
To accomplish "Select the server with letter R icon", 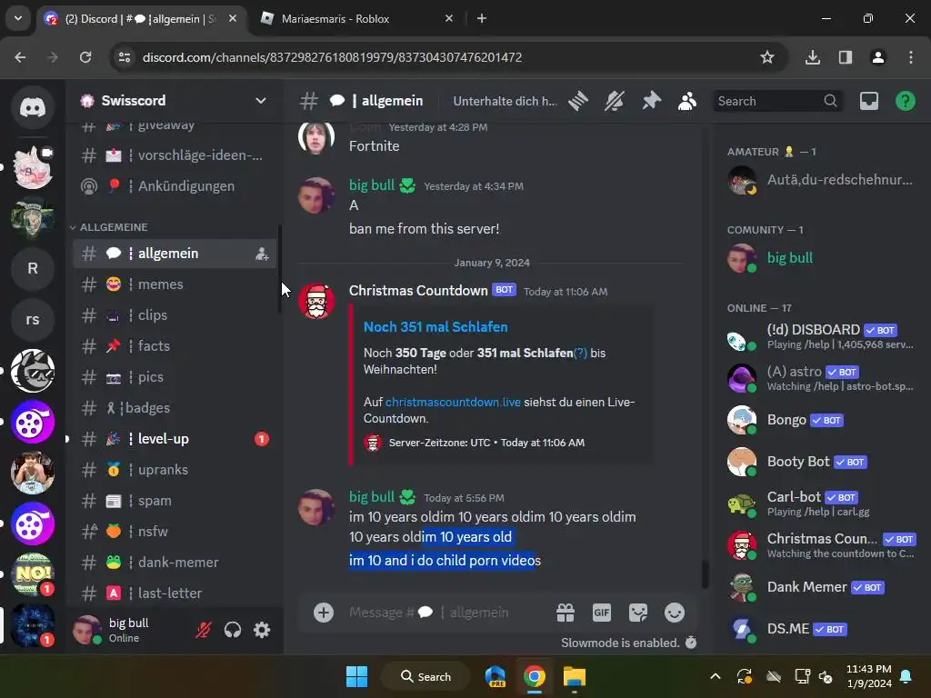I will click(33, 269).
